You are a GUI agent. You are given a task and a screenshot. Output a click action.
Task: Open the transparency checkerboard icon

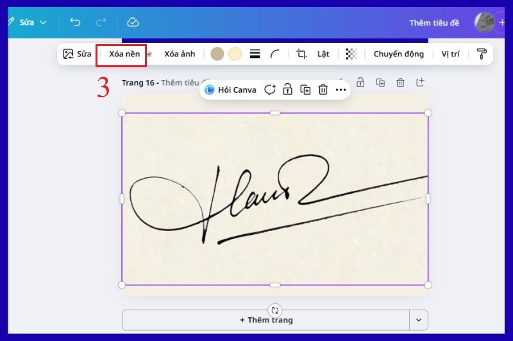click(x=351, y=54)
